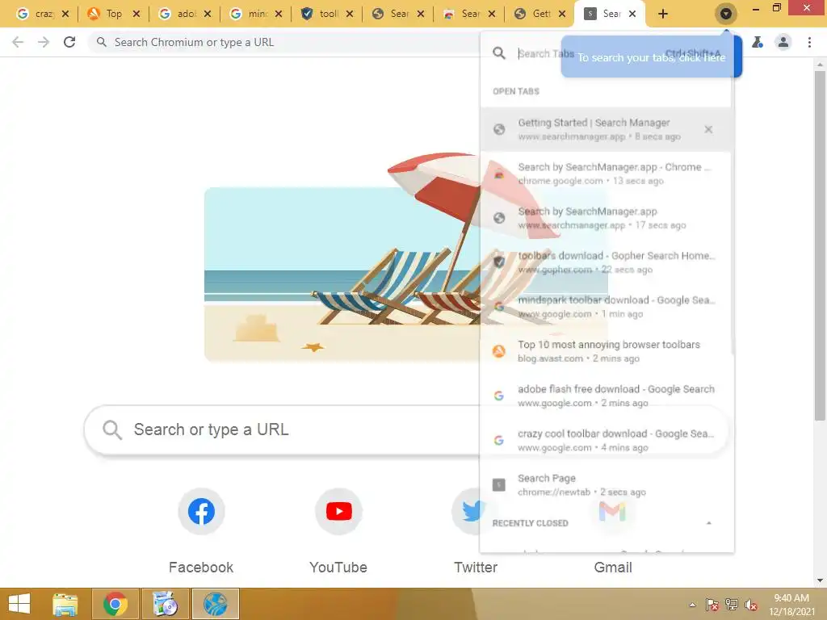
Task: Click the magnifier icon in Search Tabs
Action: [x=499, y=52]
